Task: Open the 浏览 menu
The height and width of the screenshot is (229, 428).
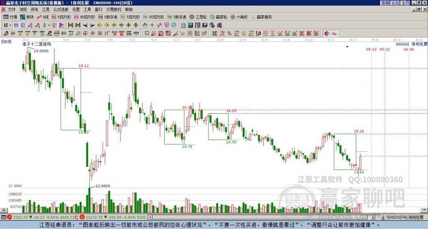Action: pos(23,10)
